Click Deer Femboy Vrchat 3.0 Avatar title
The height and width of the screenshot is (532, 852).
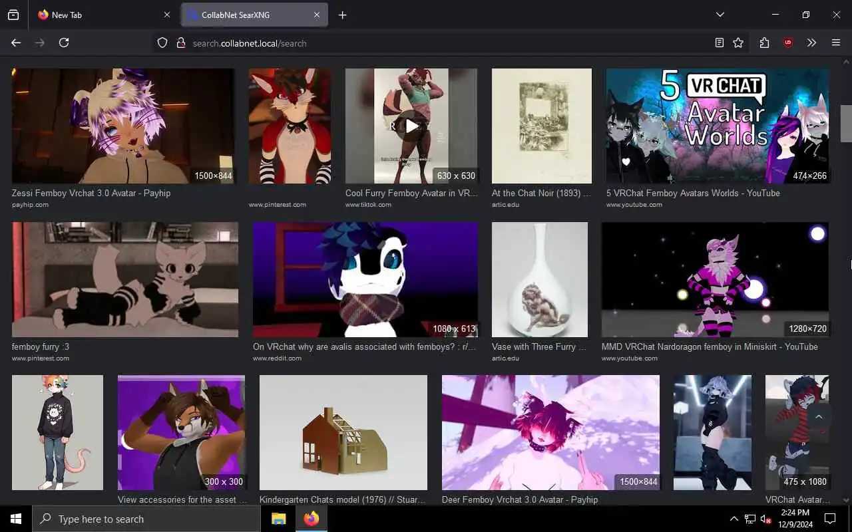tap(520, 499)
